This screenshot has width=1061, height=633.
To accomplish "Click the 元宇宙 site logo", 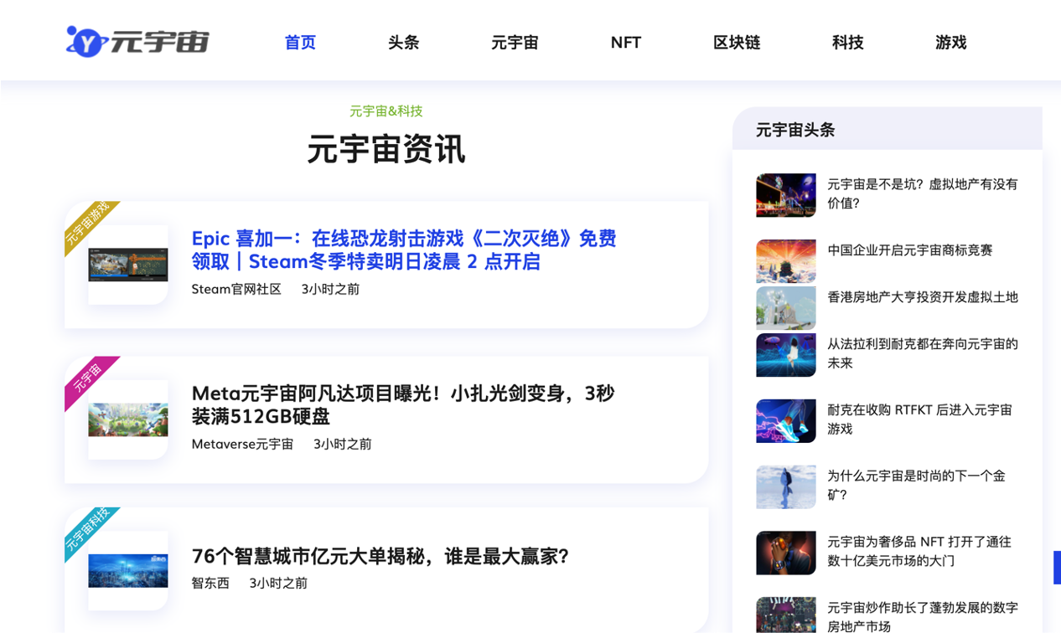I will coord(137,41).
